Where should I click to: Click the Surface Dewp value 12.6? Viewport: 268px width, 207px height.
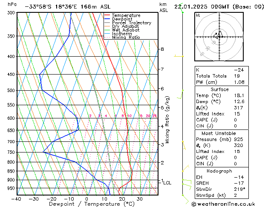[x=239, y=102]
